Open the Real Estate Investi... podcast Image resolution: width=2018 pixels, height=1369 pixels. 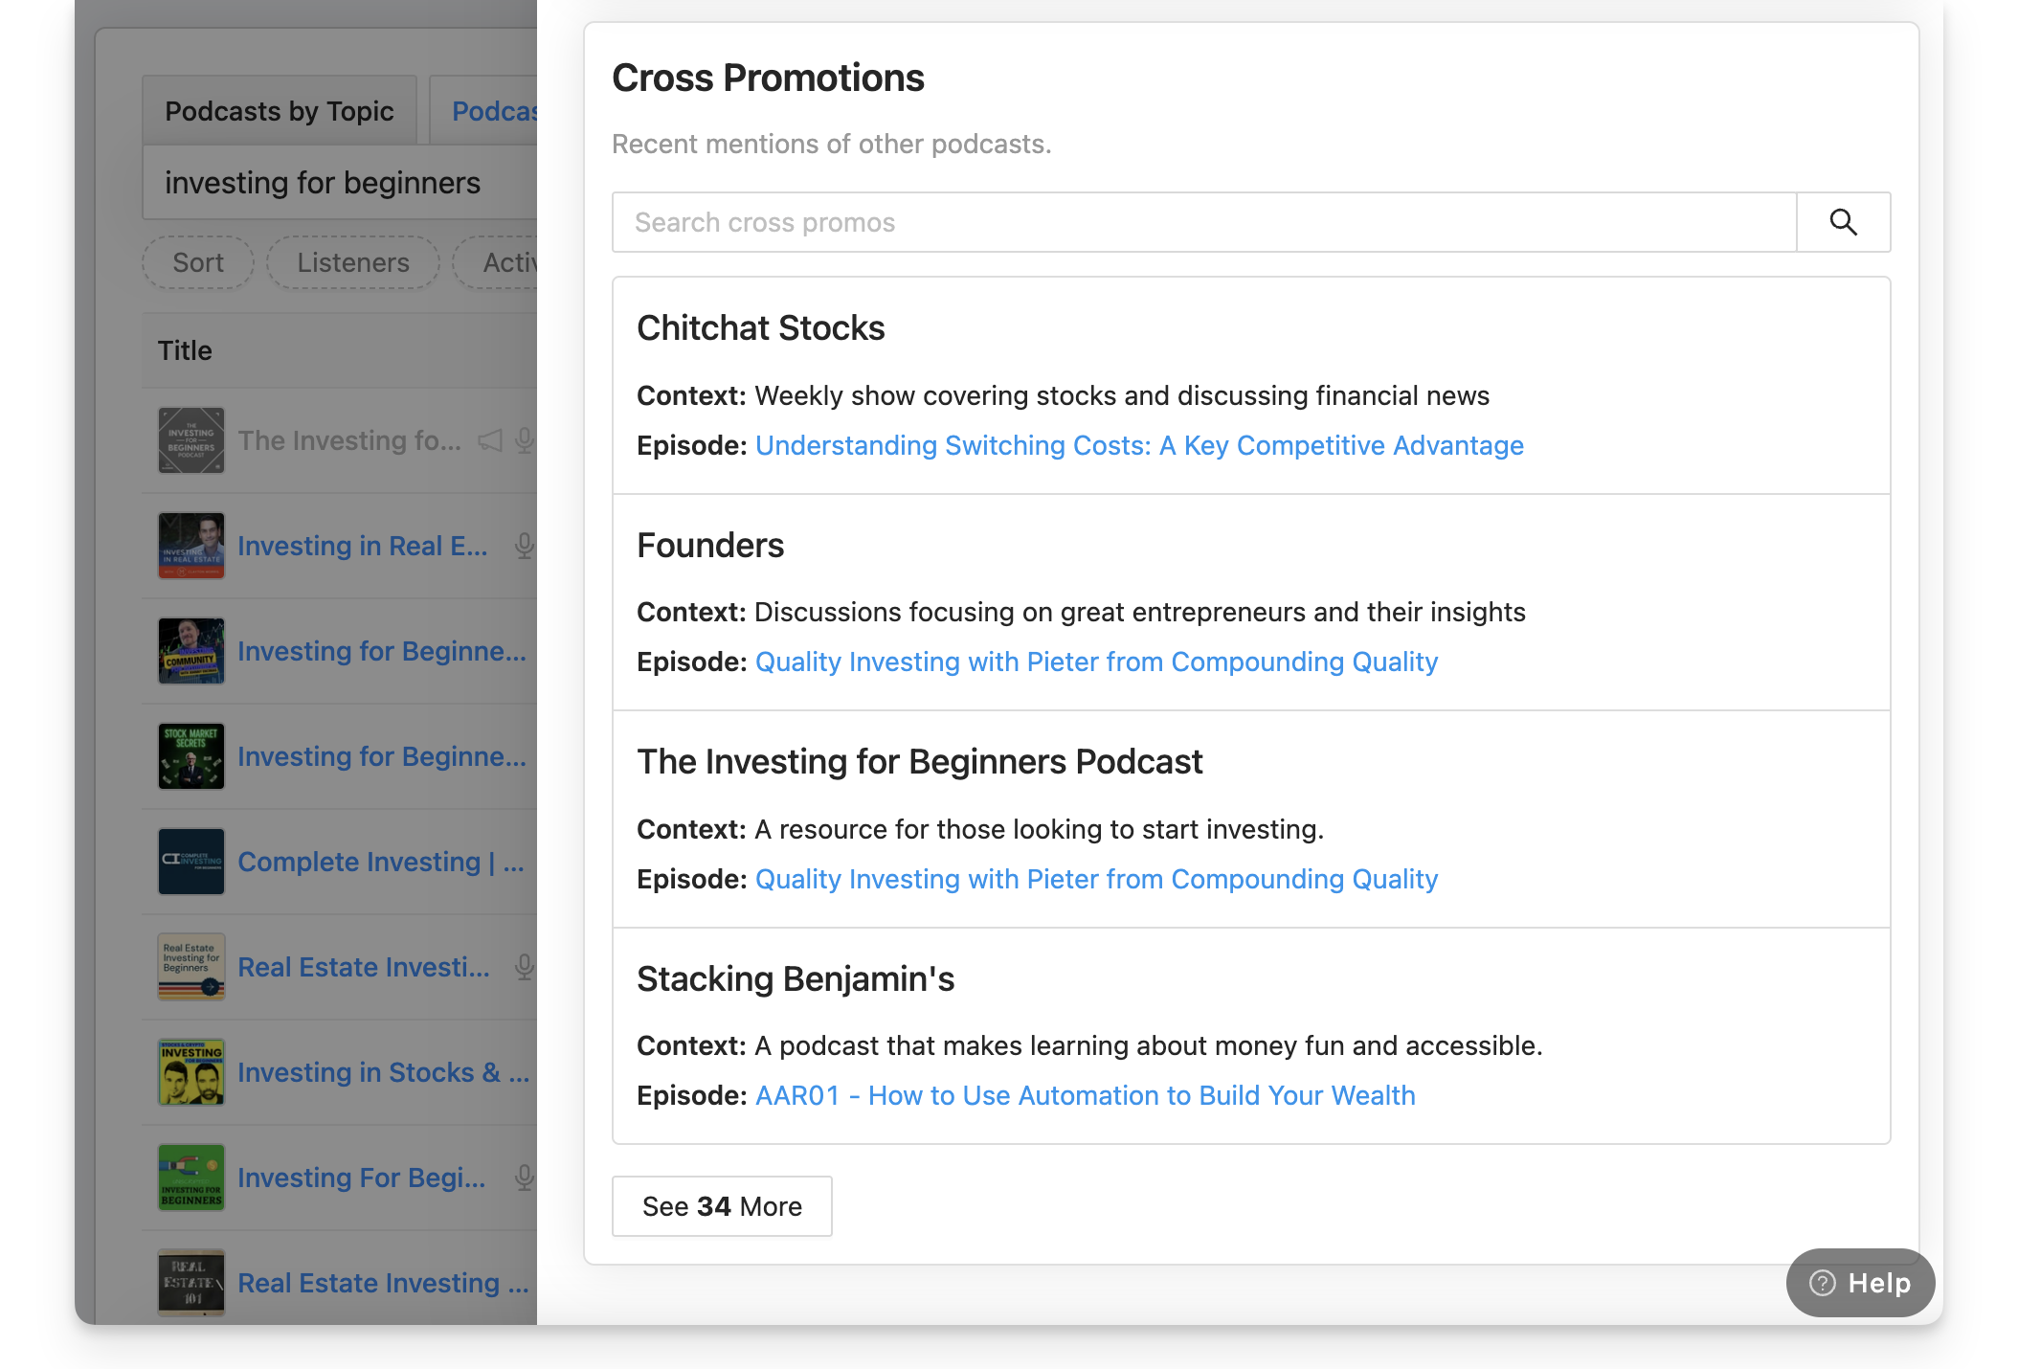364,967
